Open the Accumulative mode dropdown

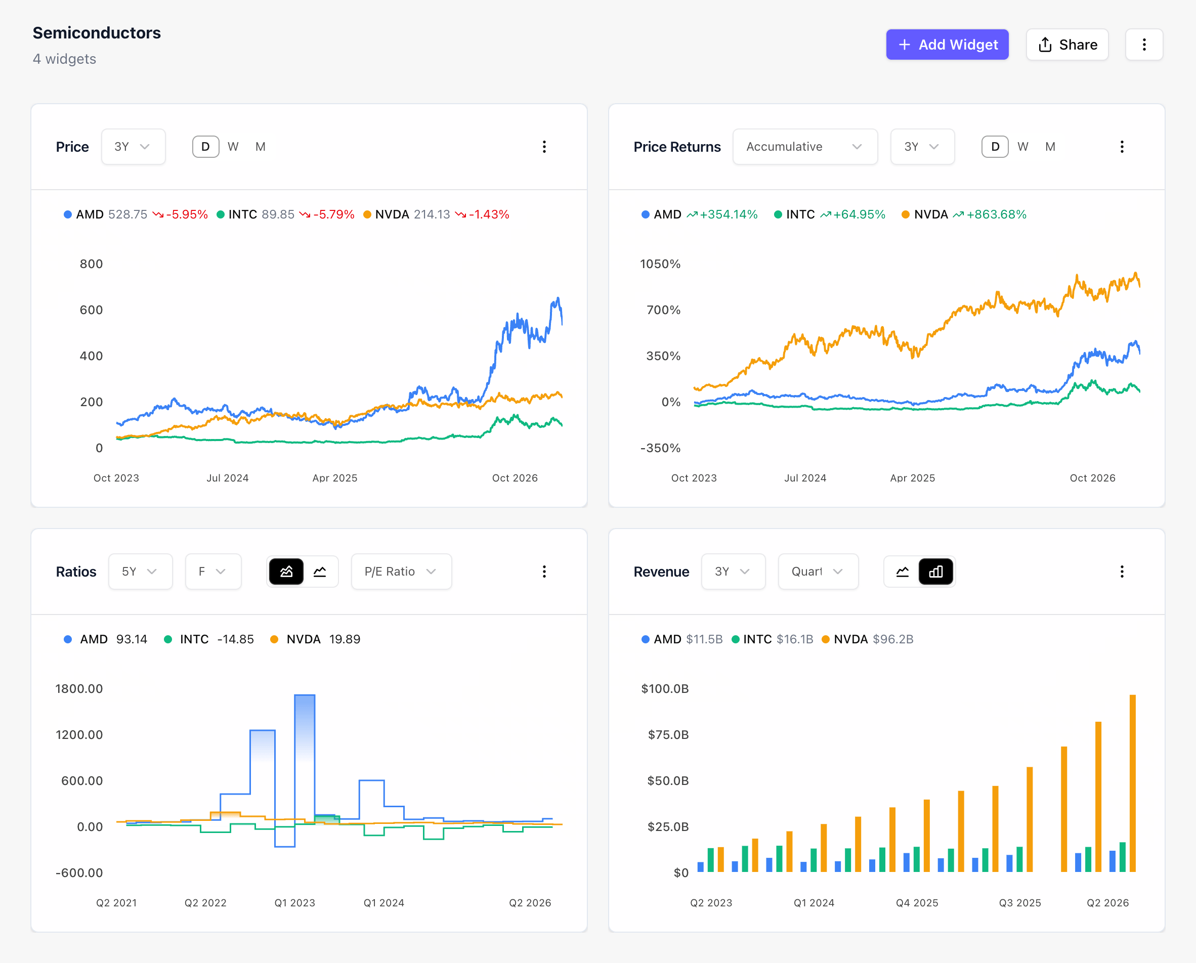point(805,147)
